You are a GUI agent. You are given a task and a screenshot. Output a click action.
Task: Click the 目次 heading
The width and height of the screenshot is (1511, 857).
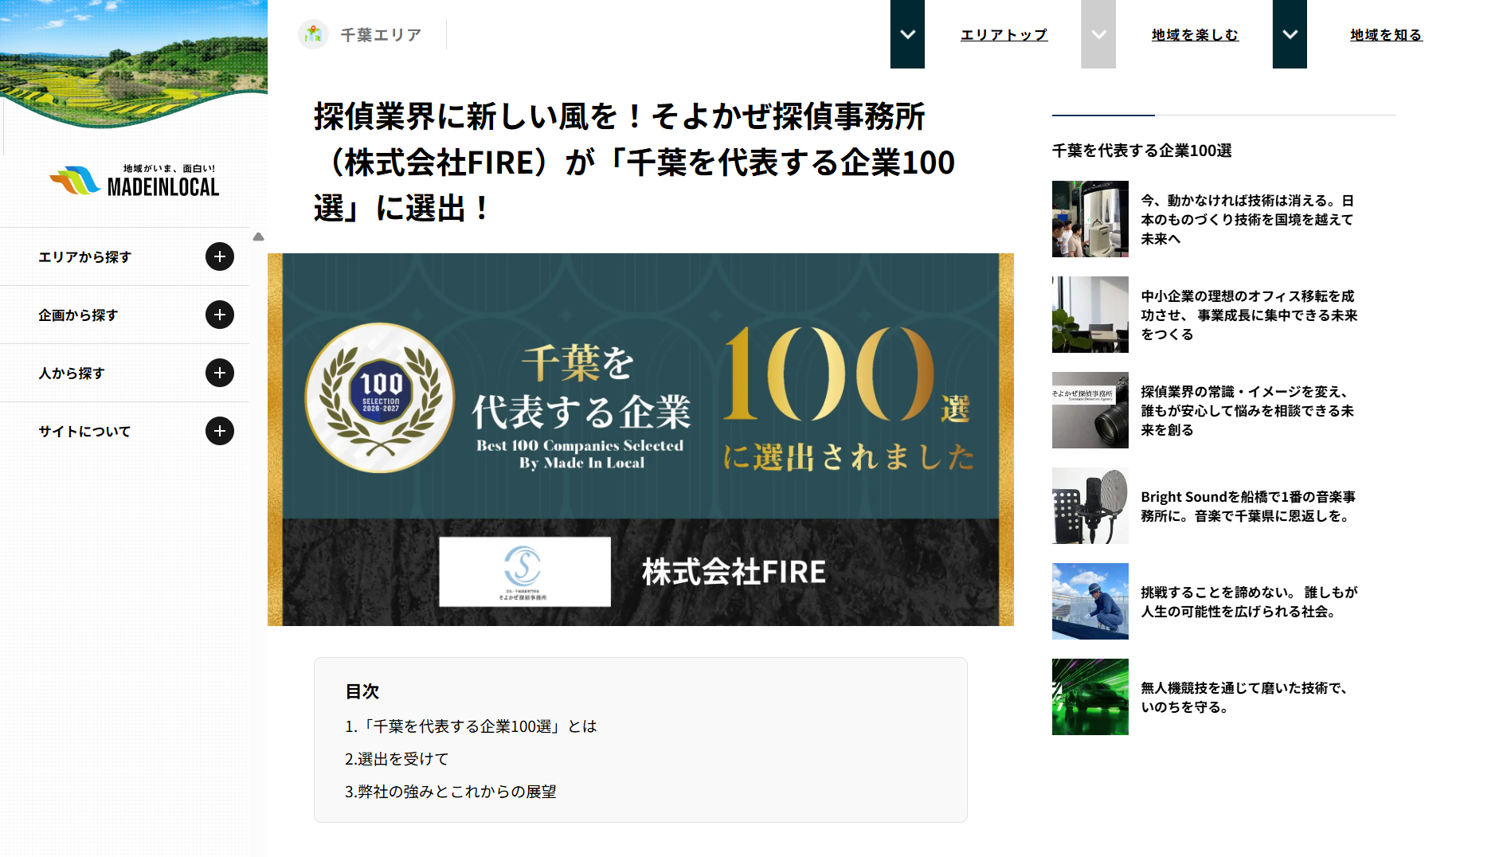pyautogui.click(x=362, y=691)
